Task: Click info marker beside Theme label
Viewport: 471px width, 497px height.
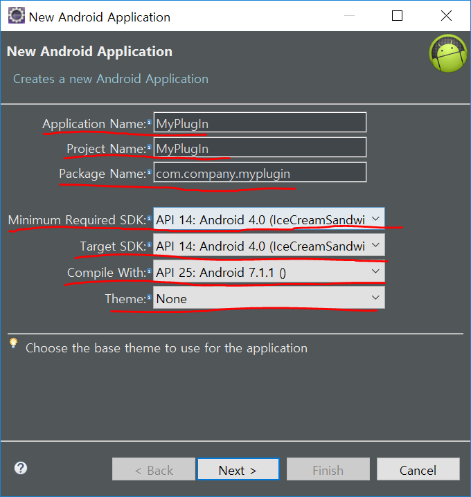Action: tap(149, 297)
